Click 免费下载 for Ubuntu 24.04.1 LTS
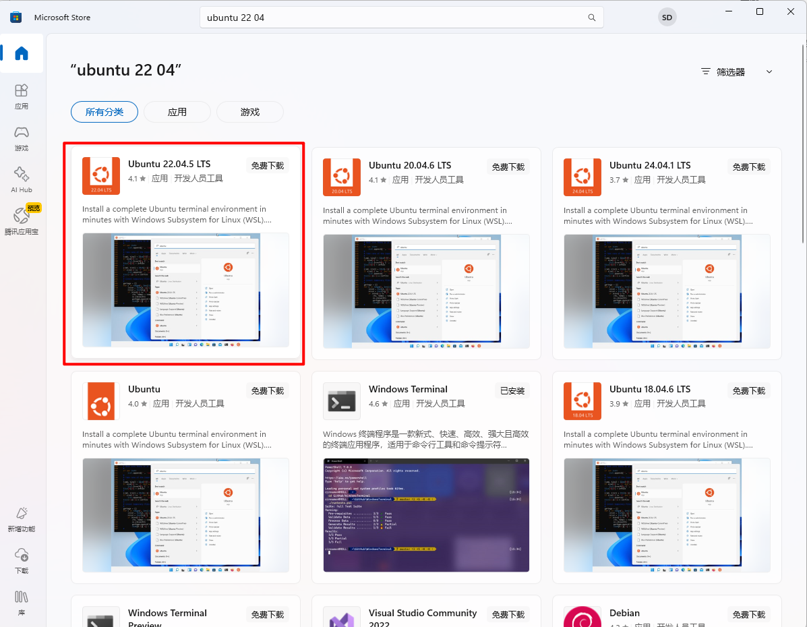Image resolution: width=807 pixels, height=627 pixels. coord(749,167)
